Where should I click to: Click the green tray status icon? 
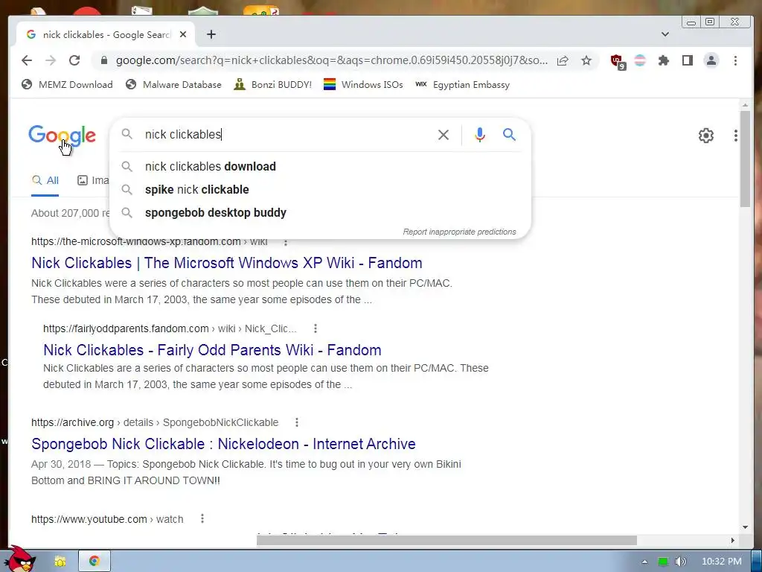click(x=662, y=562)
